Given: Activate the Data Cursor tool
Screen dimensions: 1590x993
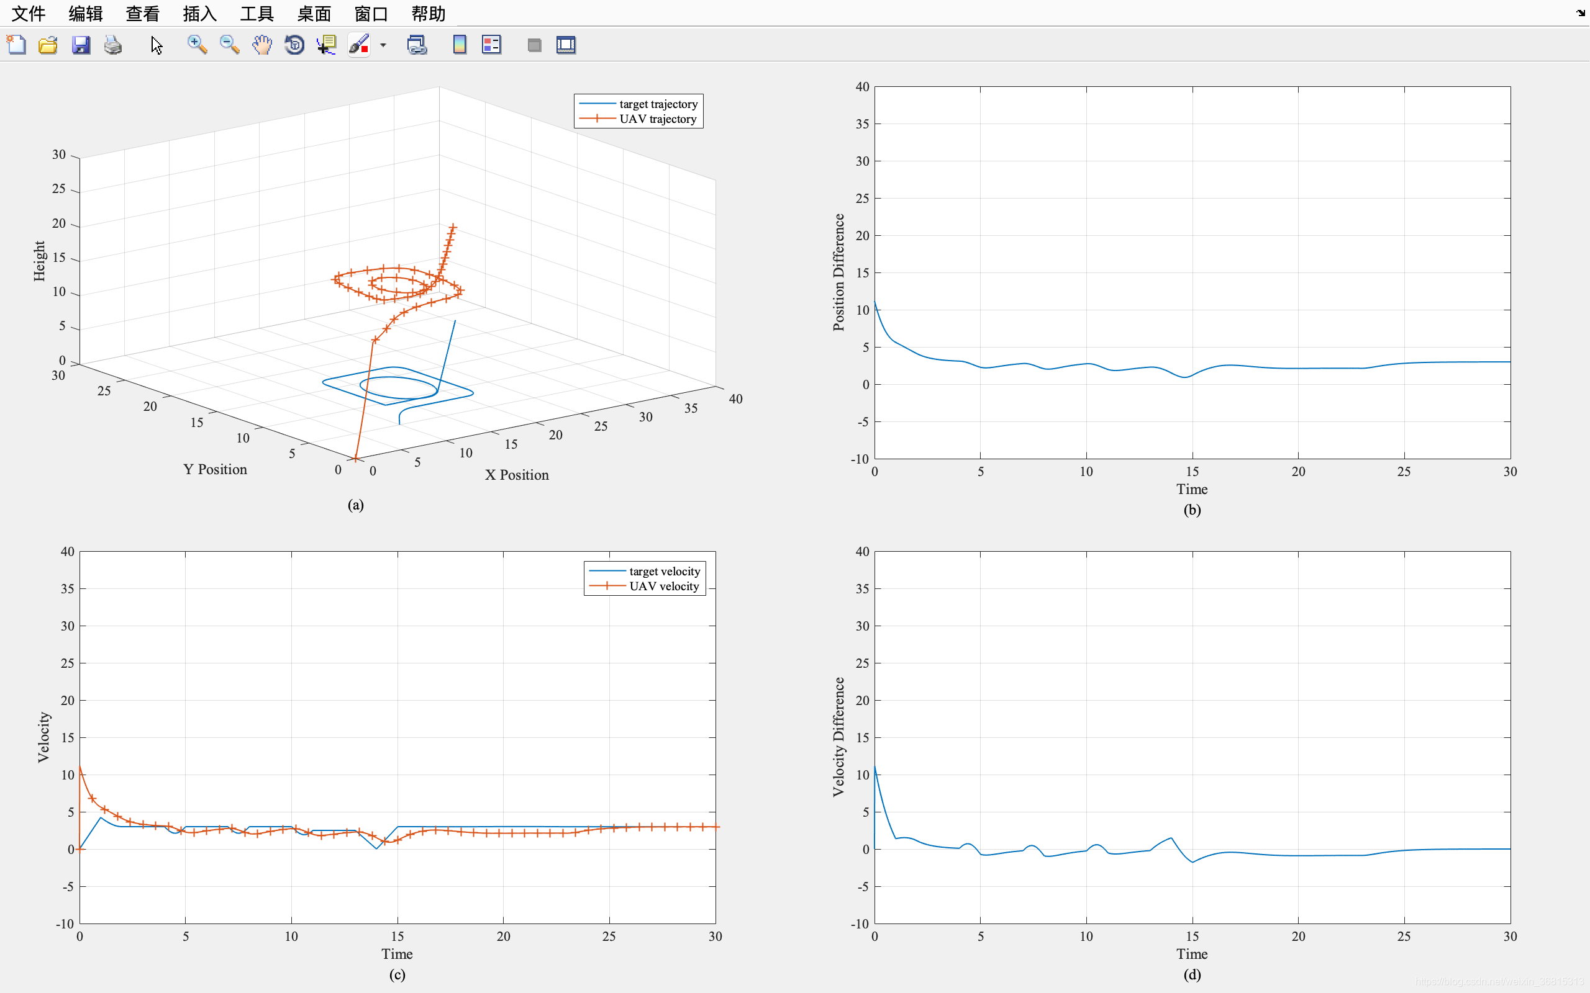Looking at the screenshot, I should pos(326,45).
